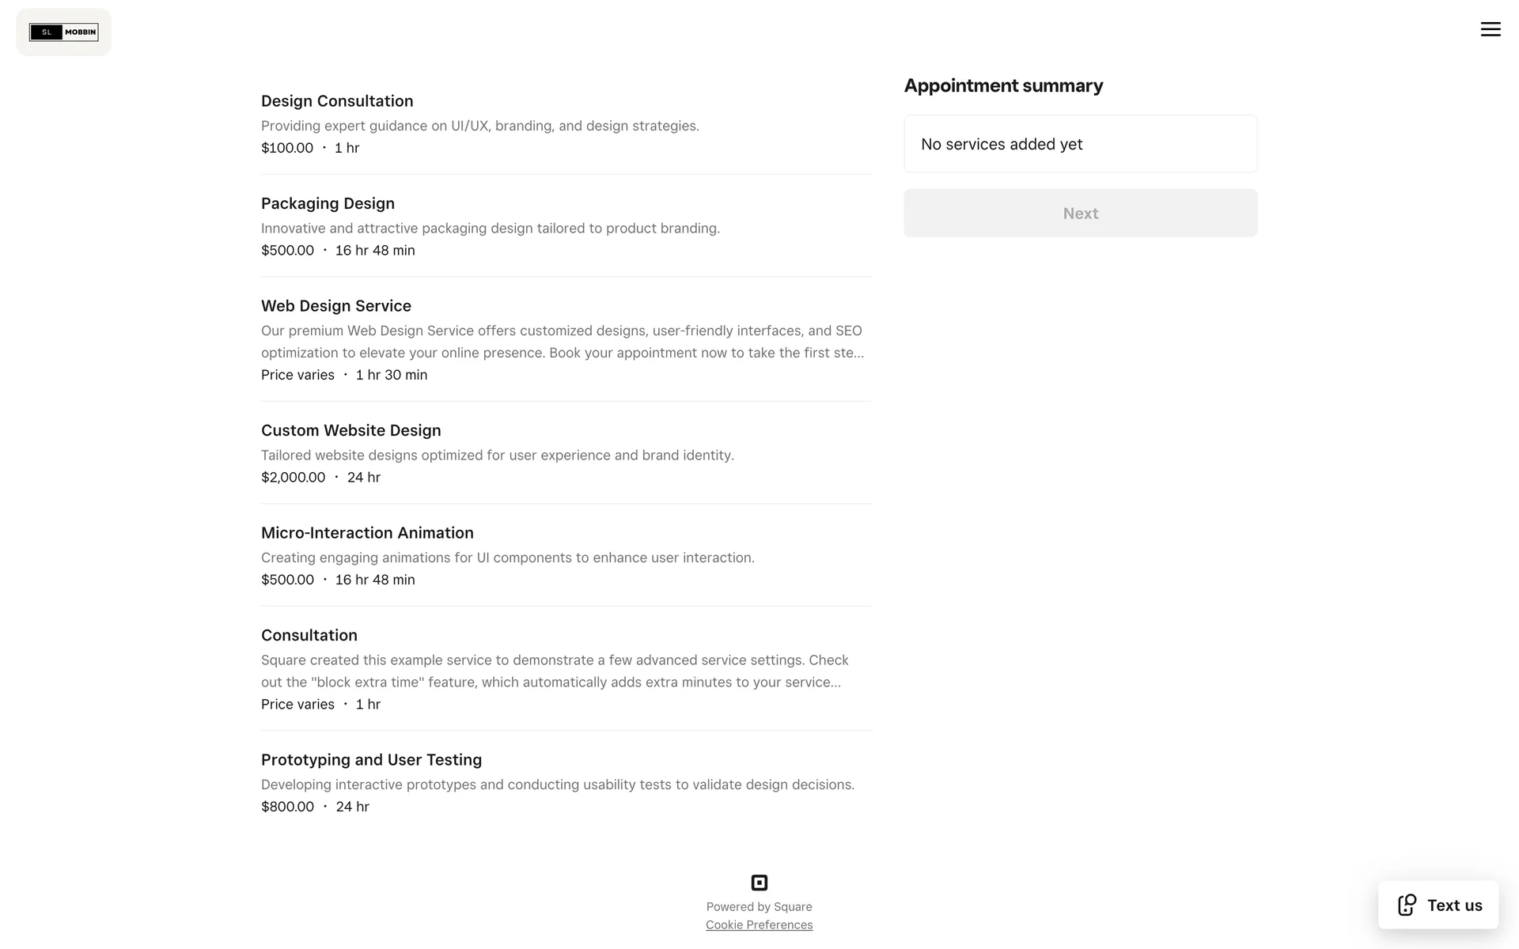1519x949 pixels.
Task: Click the SL Mobbin logo
Action: pos(63,32)
